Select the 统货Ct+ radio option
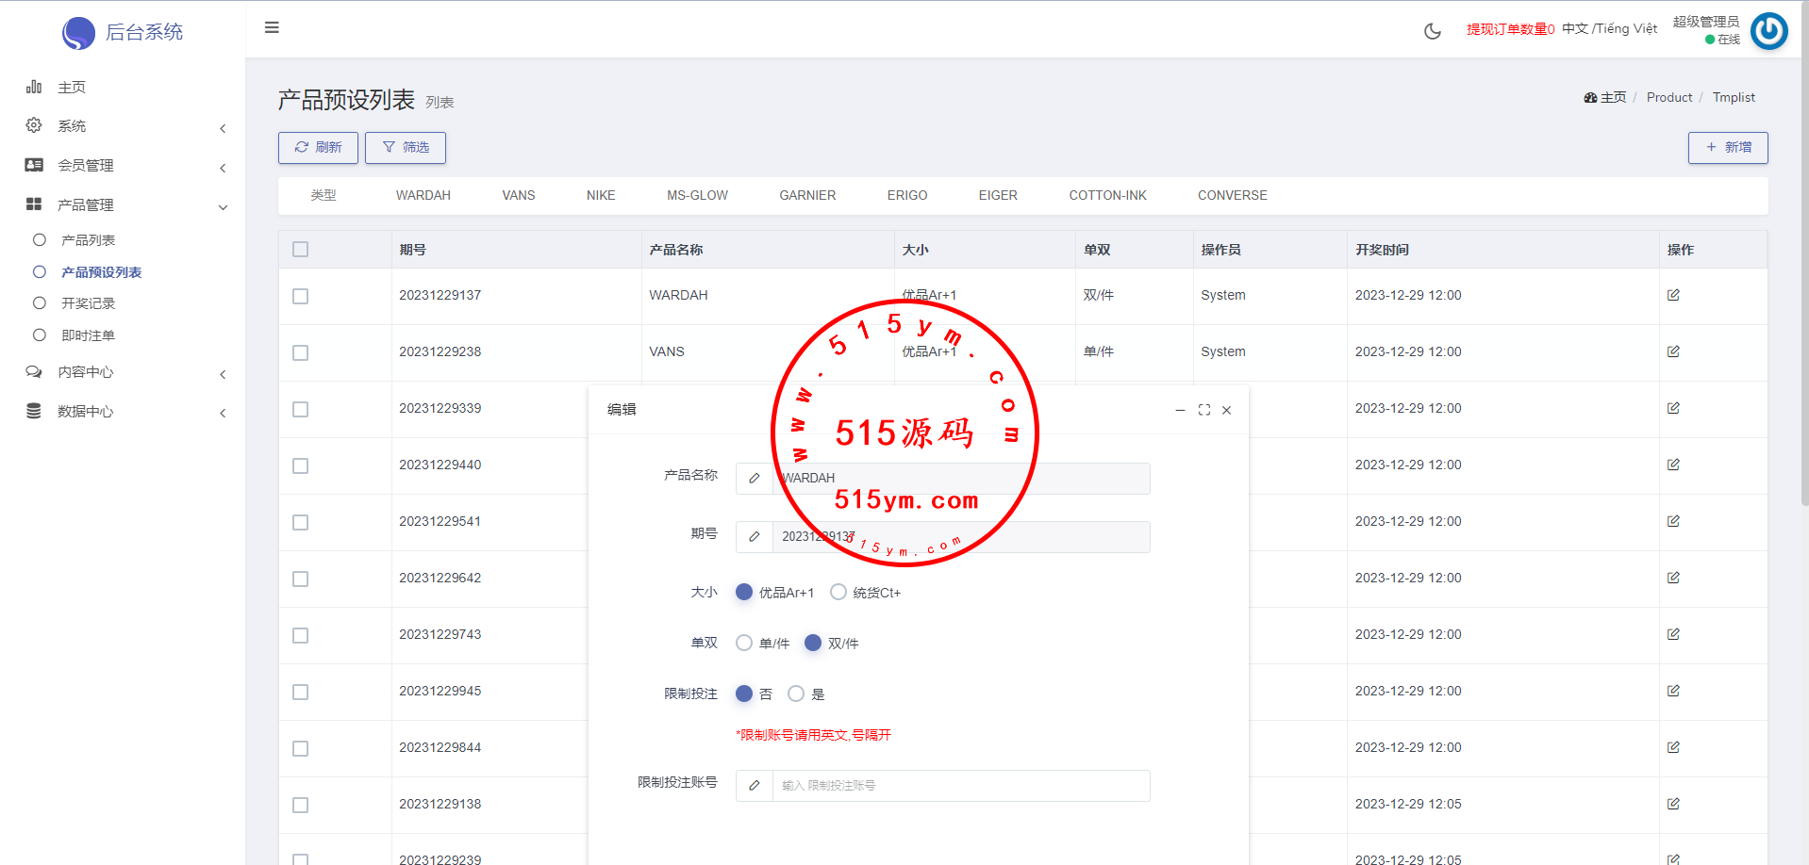Image resolution: width=1809 pixels, height=865 pixels. coord(838,592)
